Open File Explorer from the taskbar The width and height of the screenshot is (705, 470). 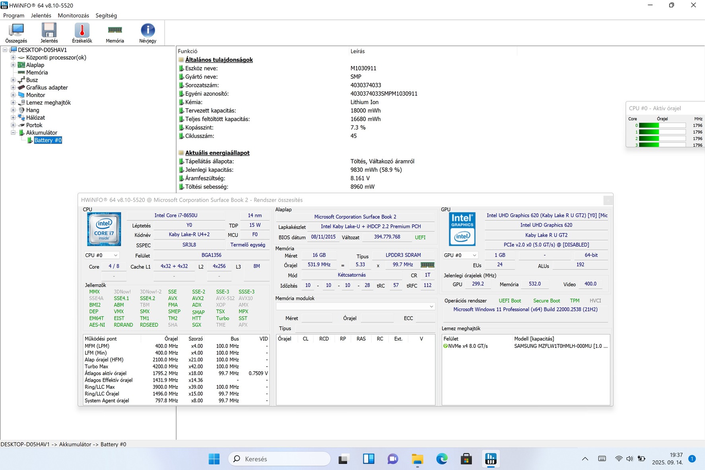point(417,459)
